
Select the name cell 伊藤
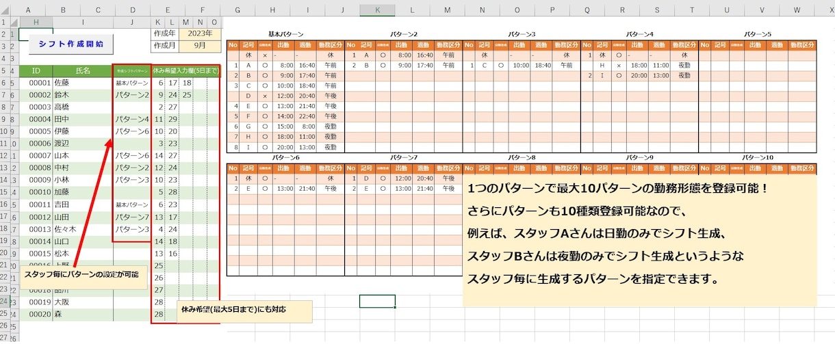[83, 131]
